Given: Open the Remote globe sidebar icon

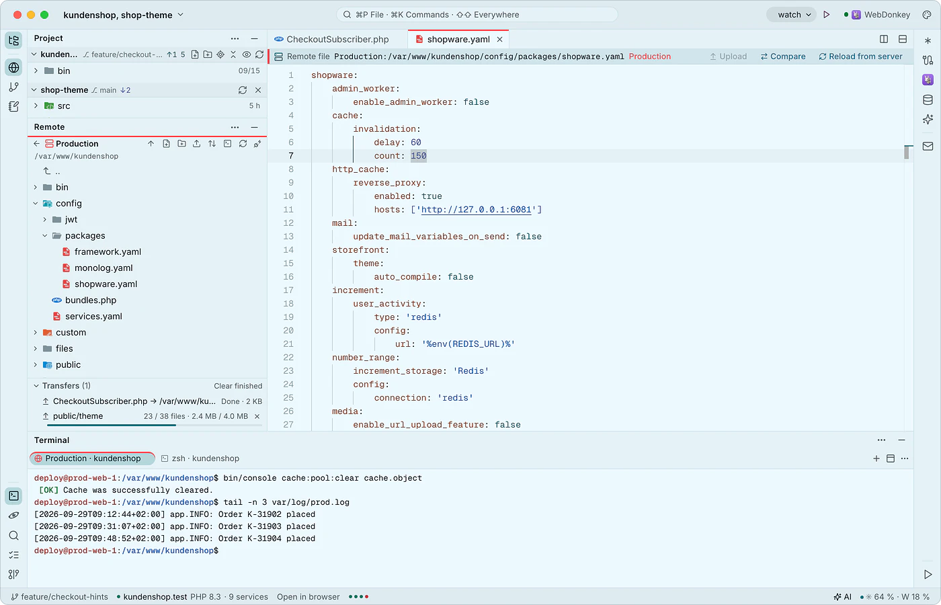Looking at the screenshot, I should click(x=13, y=67).
